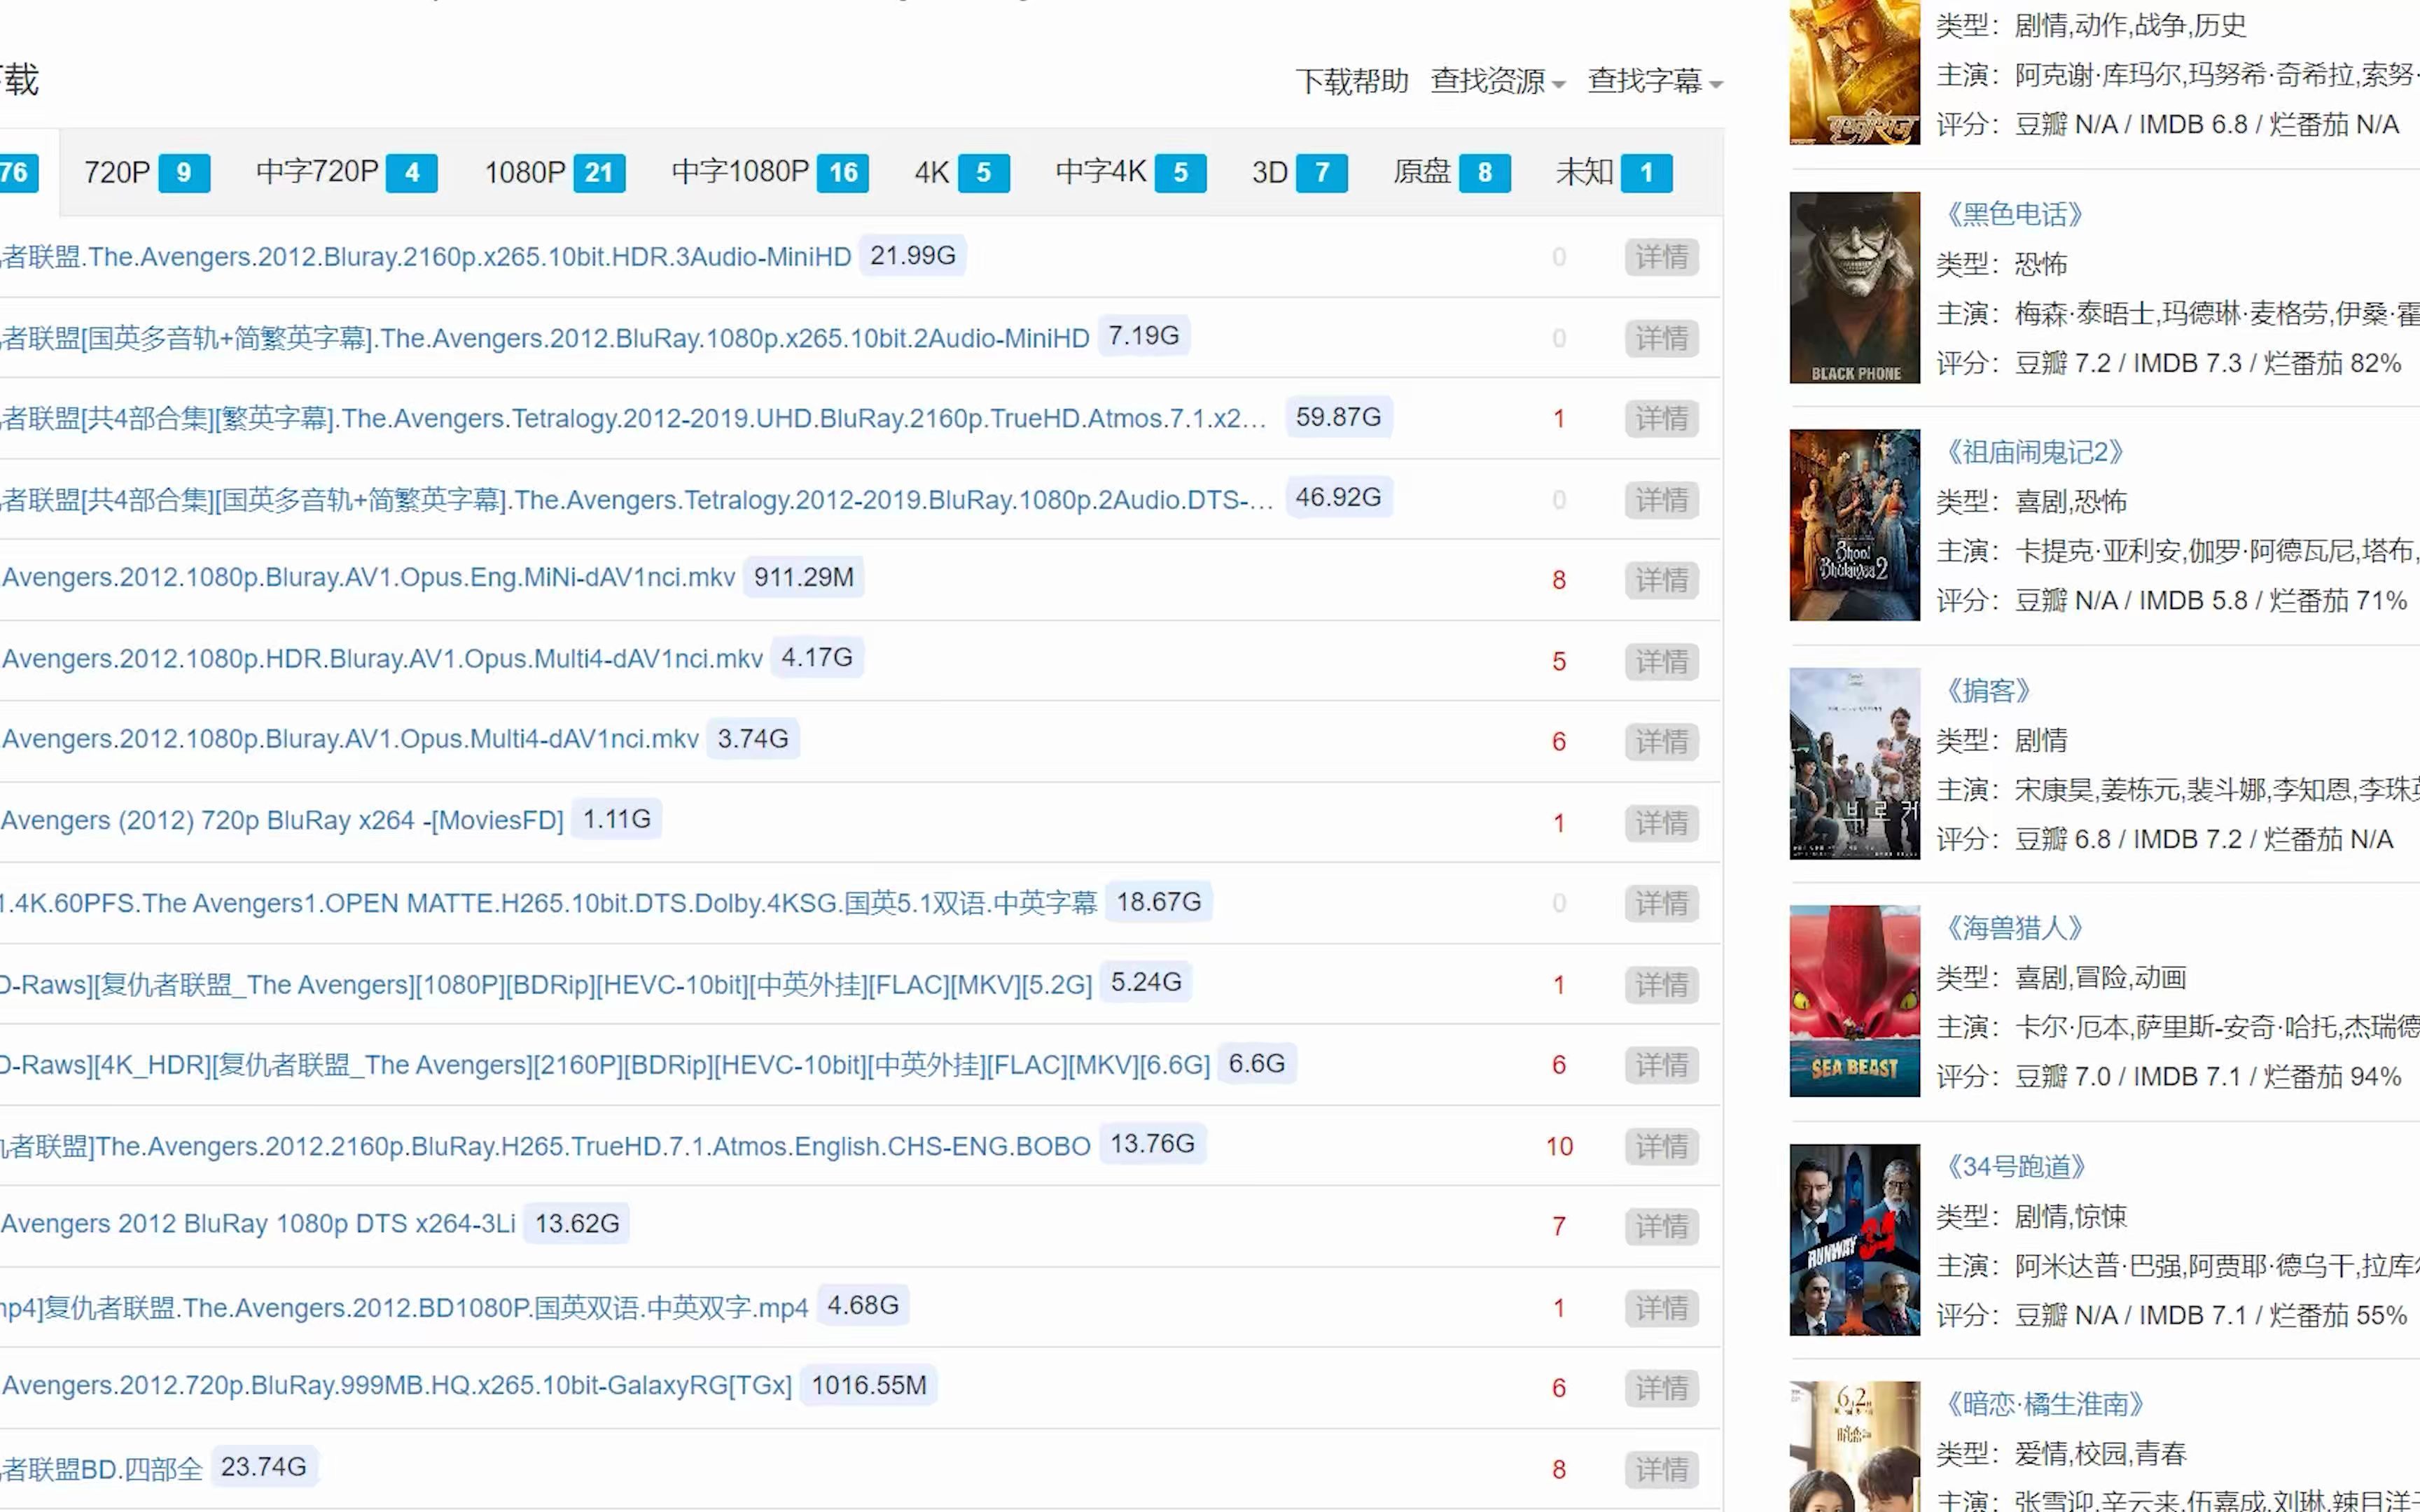Open the 1.11G MoviesFD 720p link

pos(283,821)
